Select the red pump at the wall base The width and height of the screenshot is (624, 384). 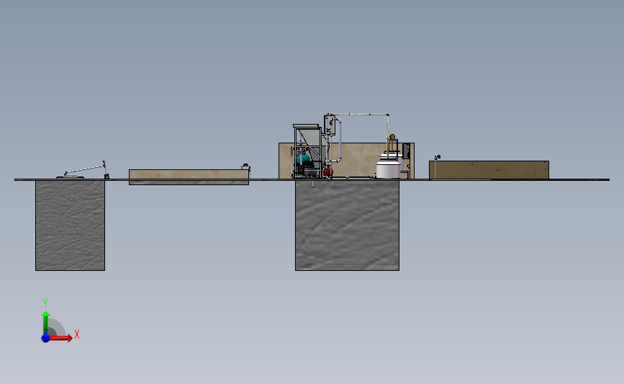[x=328, y=171]
